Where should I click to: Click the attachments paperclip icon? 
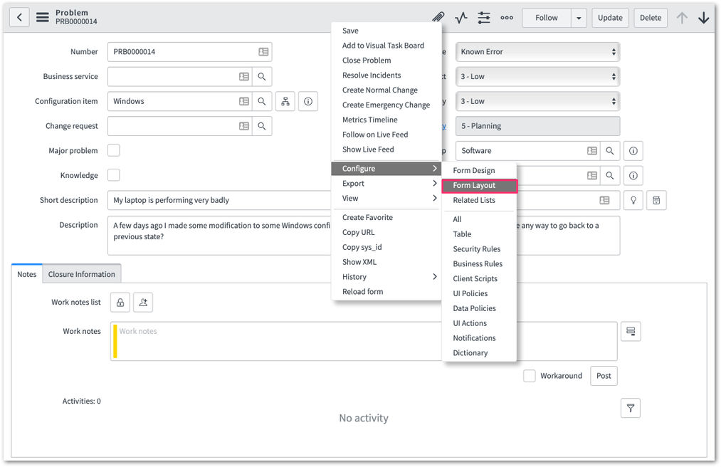[438, 18]
